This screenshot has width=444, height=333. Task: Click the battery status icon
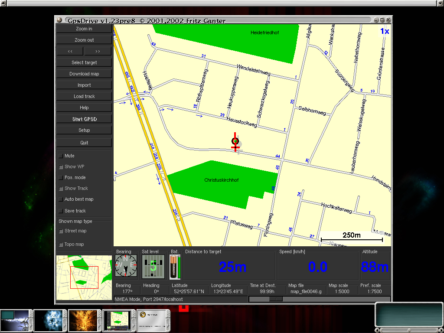(175, 267)
